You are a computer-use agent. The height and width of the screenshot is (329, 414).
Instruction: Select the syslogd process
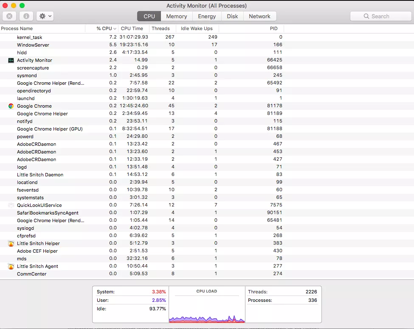pyautogui.click(x=207, y=228)
